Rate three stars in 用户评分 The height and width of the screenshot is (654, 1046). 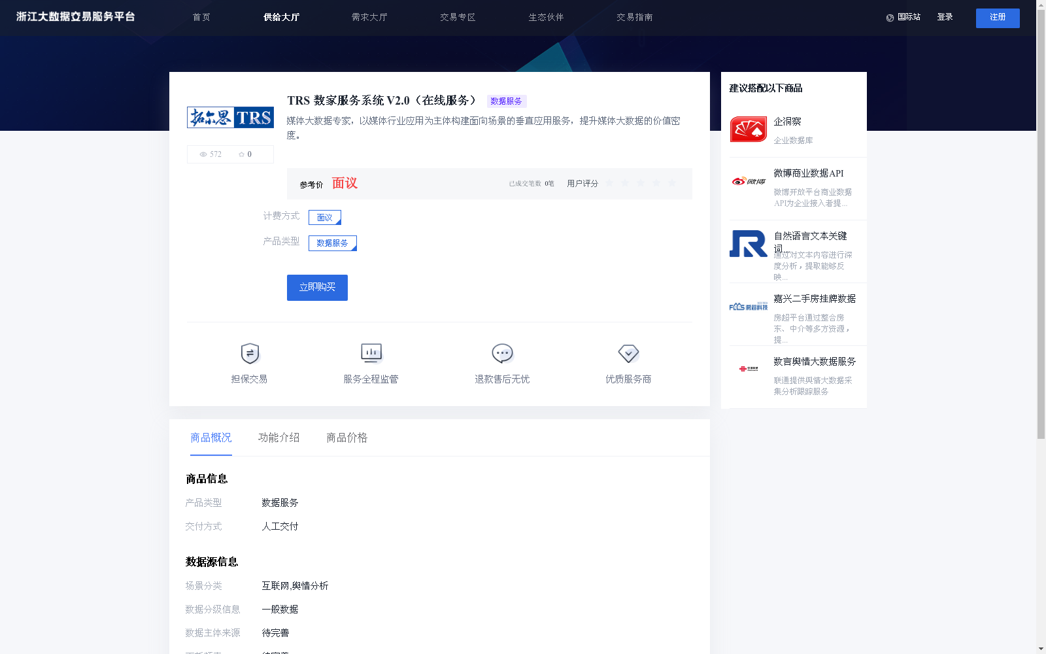click(x=641, y=183)
